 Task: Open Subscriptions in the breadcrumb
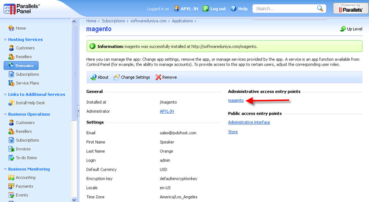pyautogui.click(x=113, y=21)
